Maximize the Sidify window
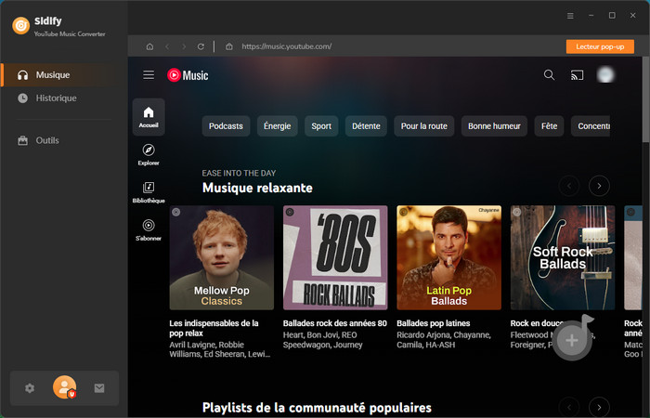 click(612, 16)
